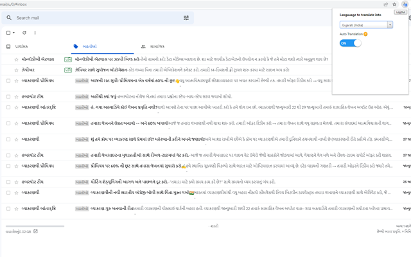This screenshot has height=257, width=411.
Task: Open search filter options icon
Action: tap(186, 18)
